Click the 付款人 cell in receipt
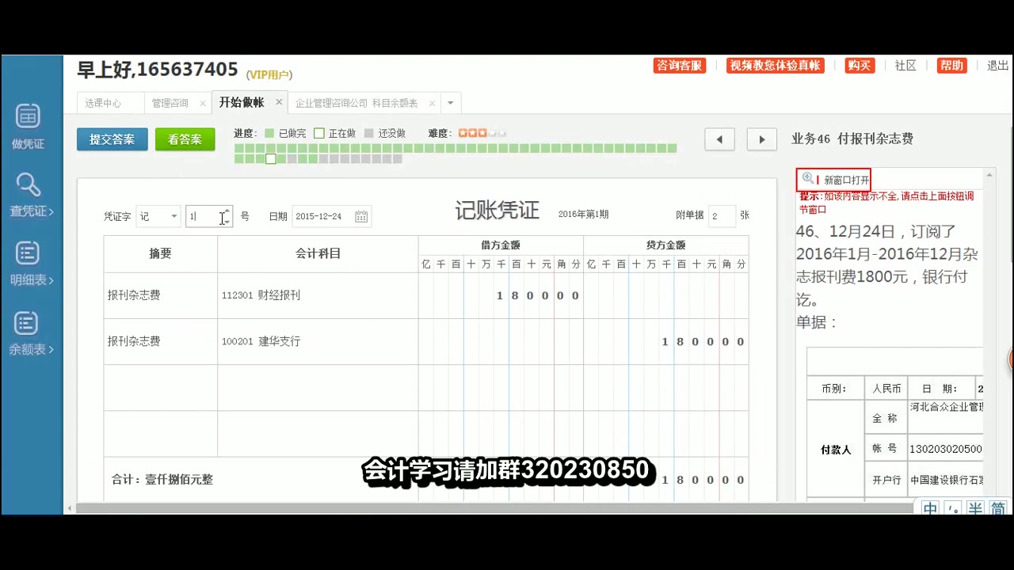 (836, 450)
